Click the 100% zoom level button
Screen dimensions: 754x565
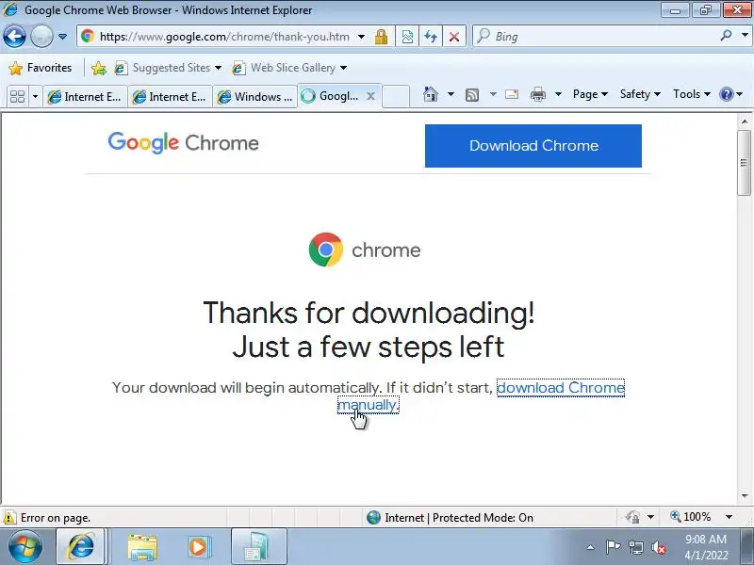(x=691, y=517)
